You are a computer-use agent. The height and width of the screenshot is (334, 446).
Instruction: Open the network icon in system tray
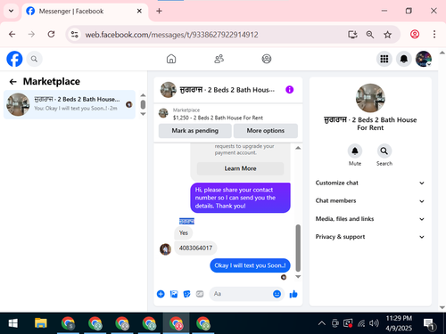coord(361,323)
